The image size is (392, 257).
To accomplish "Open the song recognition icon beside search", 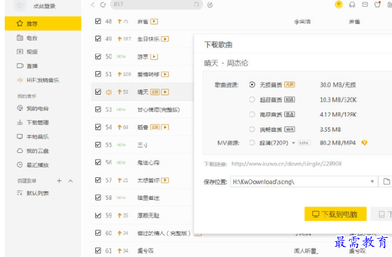I will (x=210, y=5).
